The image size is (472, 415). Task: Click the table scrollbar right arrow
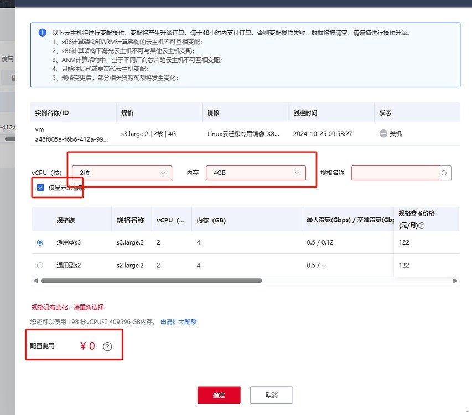point(455,281)
